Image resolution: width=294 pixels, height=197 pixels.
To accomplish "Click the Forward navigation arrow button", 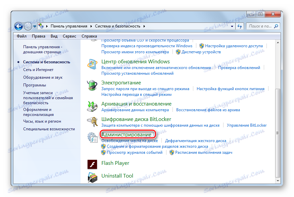I will 28,26.
